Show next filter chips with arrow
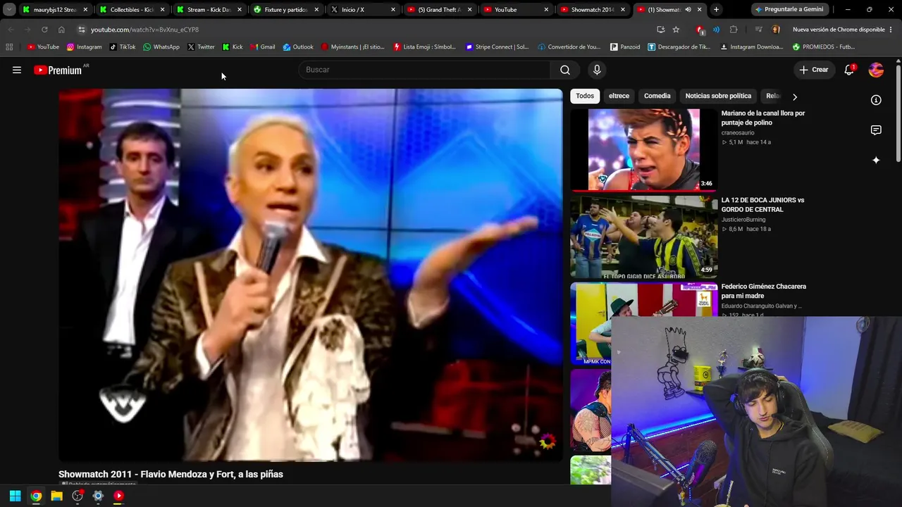Viewport: 902px width, 507px height. click(x=795, y=96)
